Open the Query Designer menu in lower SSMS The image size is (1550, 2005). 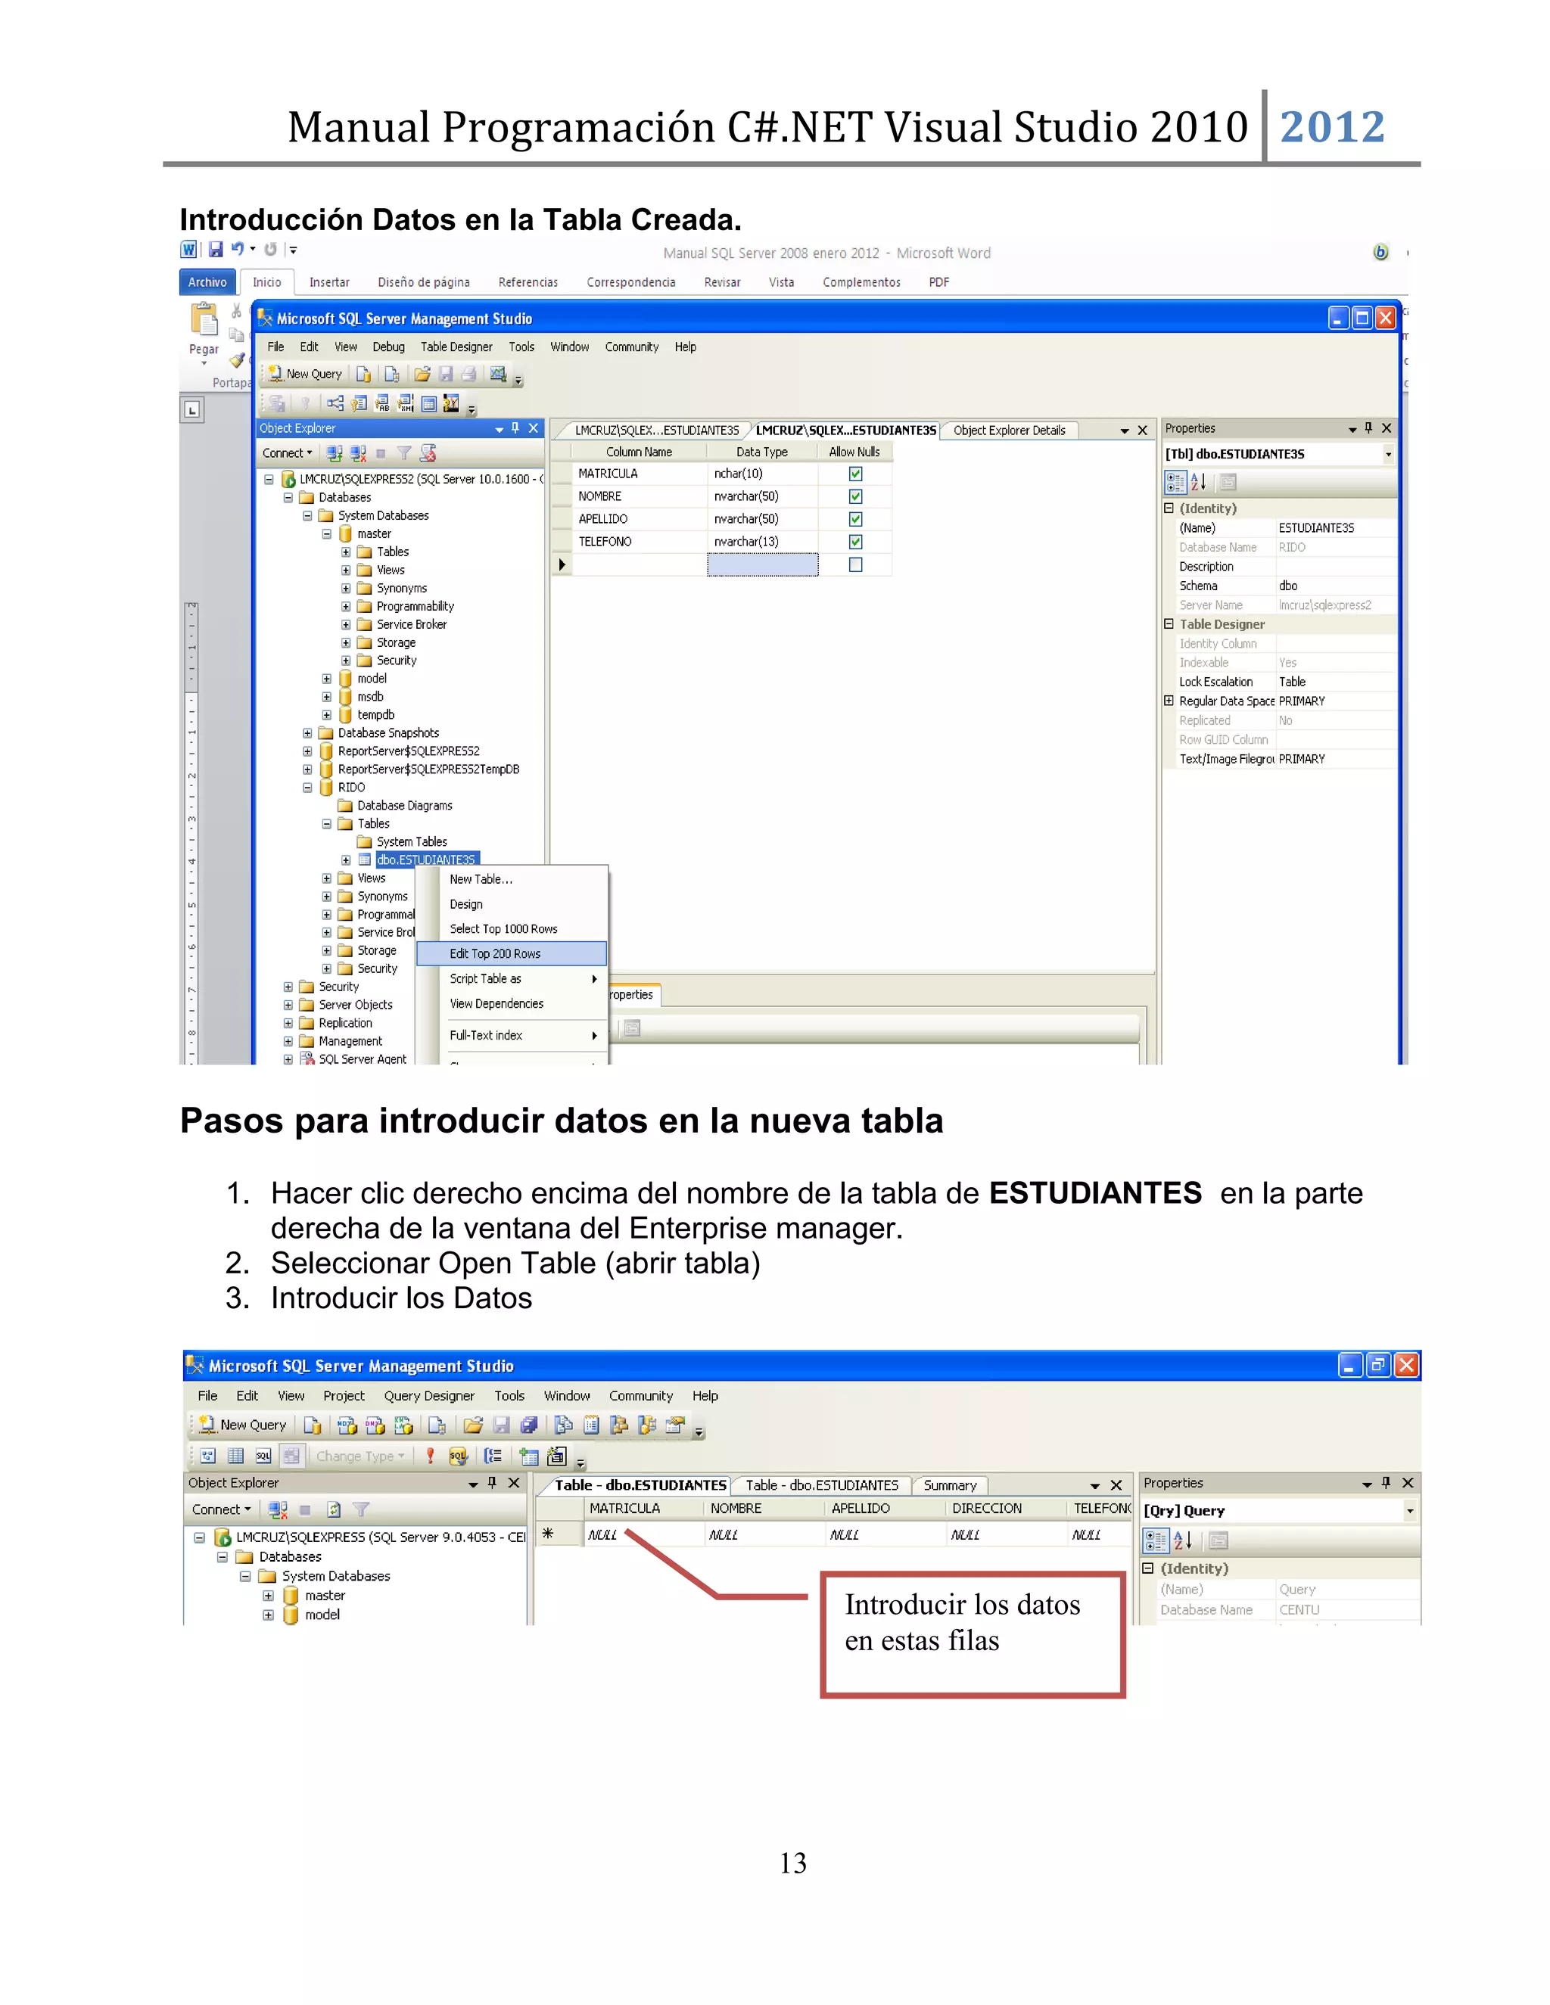[429, 1395]
